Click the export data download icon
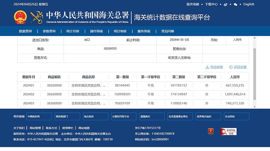 pos(207,67)
